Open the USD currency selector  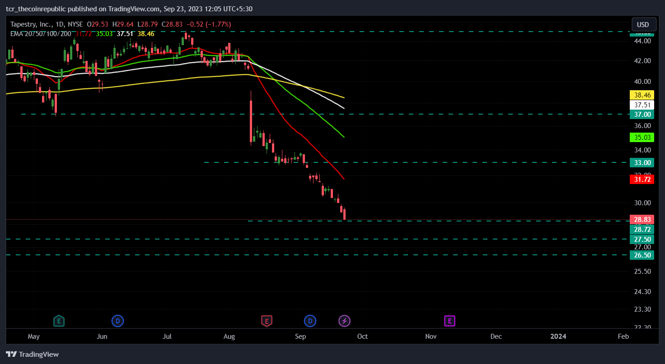click(x=643, y=24)
